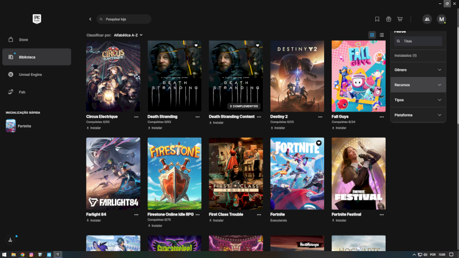Open the taskbar volume control
The width and height of the screenshot is (459, 258).
click(x=425, y=255)
